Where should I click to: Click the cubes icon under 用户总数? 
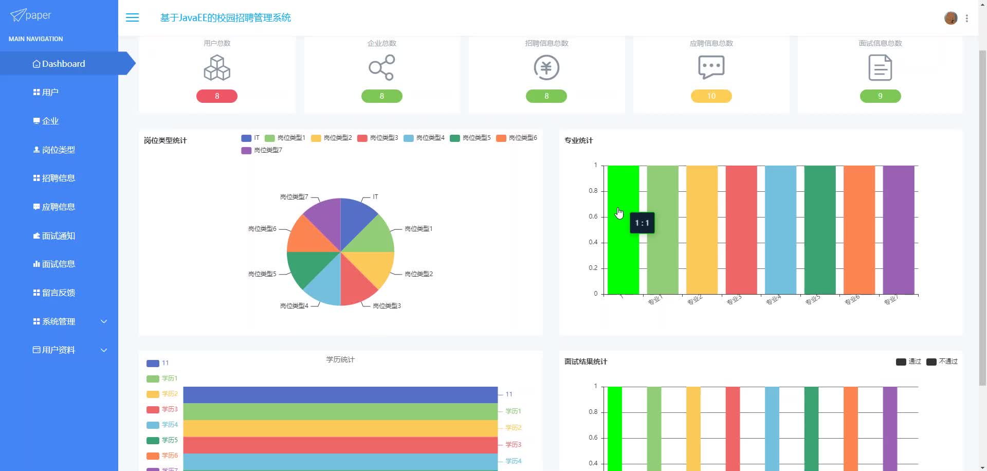pos(217,67)
